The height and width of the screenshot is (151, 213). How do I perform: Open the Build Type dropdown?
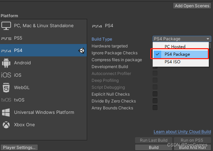pyautogui.click(x=182, y=39)
